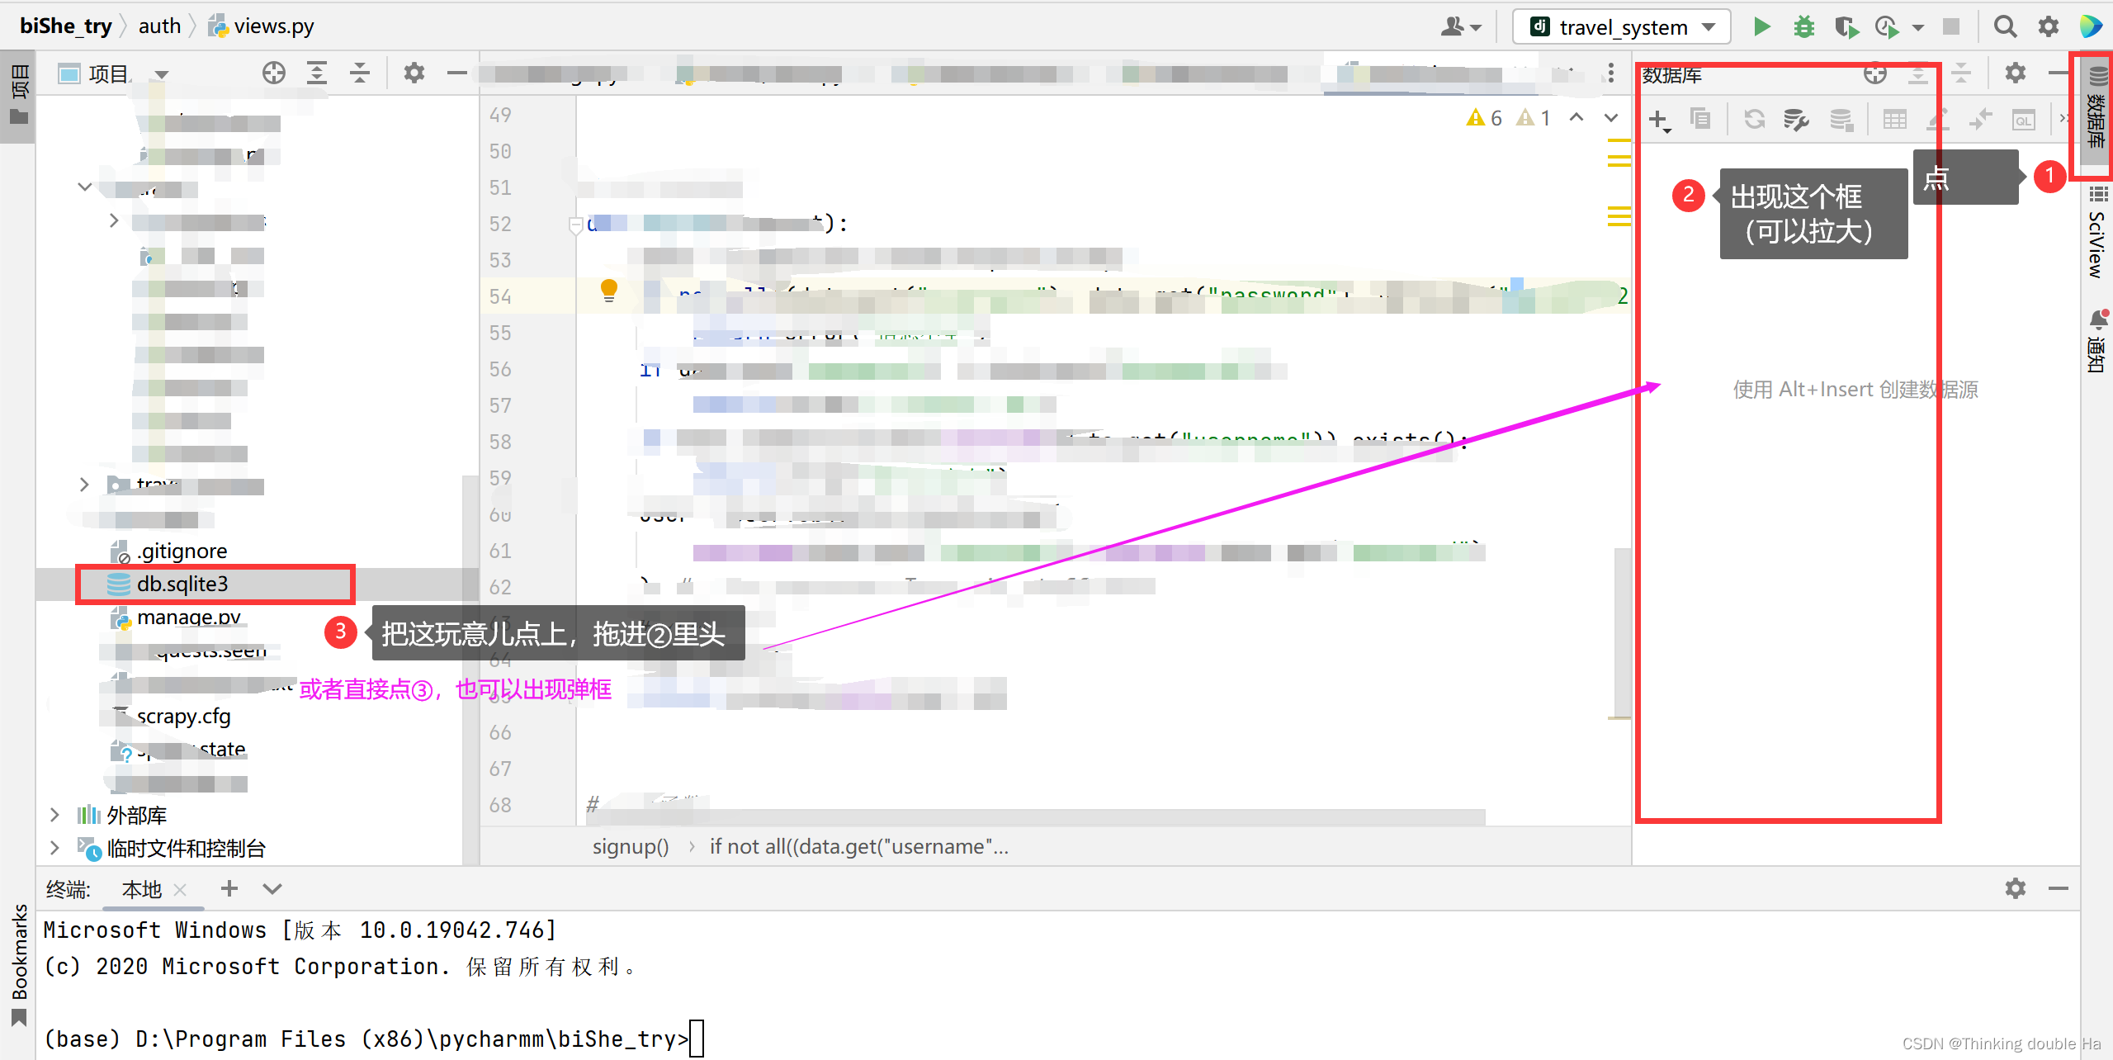Viewport: 2113px width, 1060px height.
Task: Select opened file target icon in project panel
Action: (274, 73)
